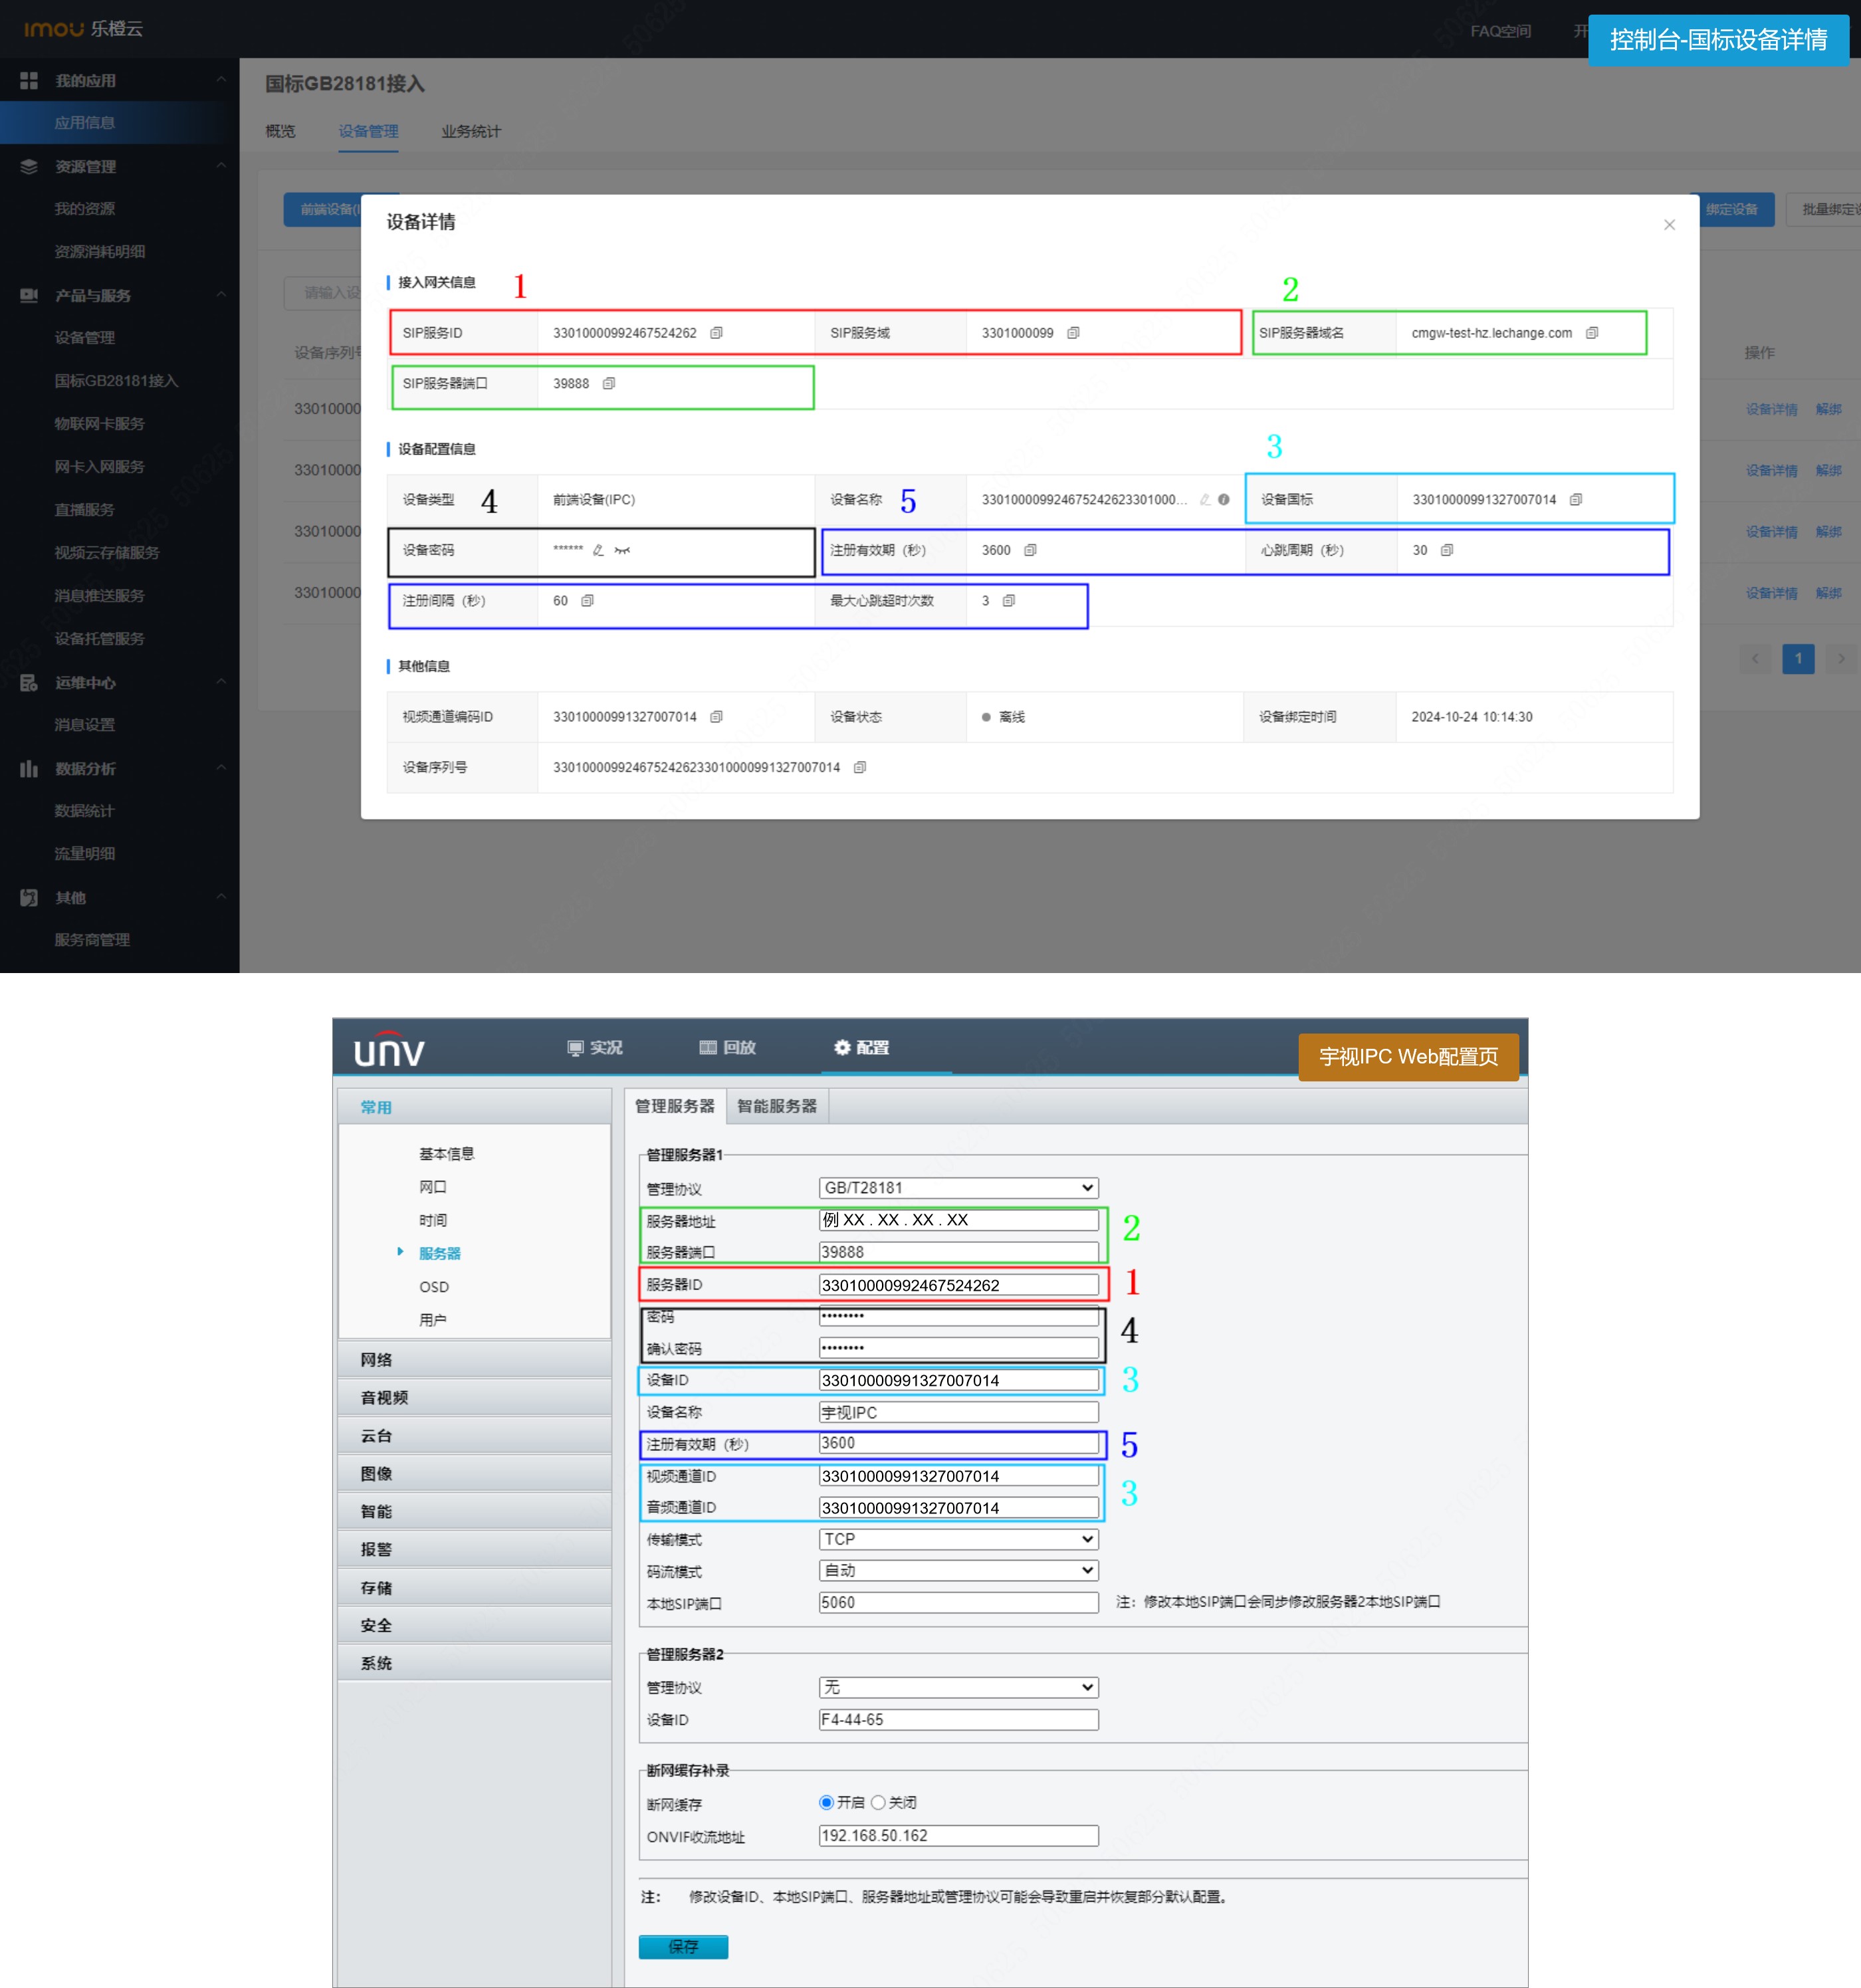Viewport: 1861px width, 1988px height.
Task: Open OSD in UNV sidebar
Action: pos(434,1287)
